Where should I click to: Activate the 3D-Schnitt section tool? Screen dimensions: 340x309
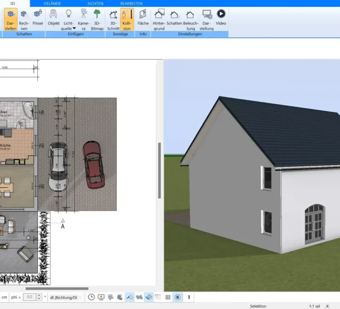(113, 19)
